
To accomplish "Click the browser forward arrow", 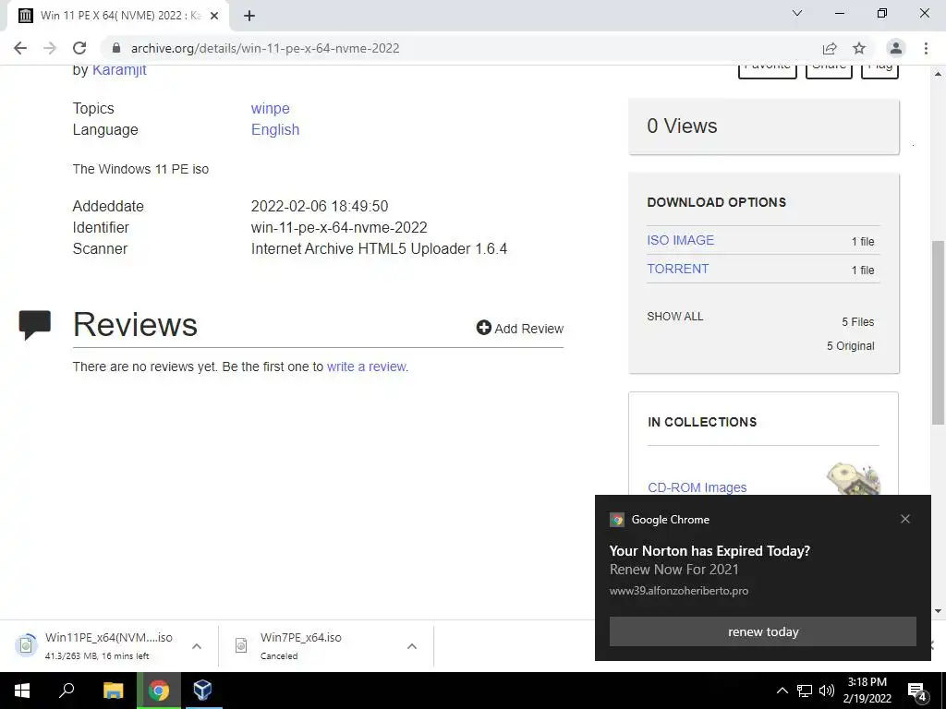I will point(50,48).
